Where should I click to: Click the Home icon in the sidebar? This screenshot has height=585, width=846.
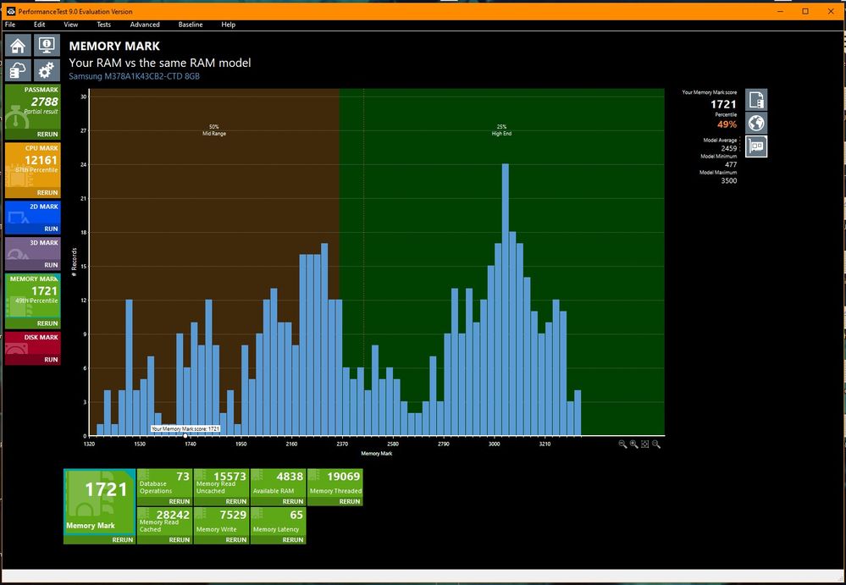(x=19, y=46)
